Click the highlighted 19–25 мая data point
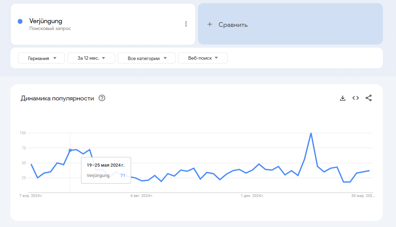This screenshot has width=396, height=227. [x=70, y=150]
